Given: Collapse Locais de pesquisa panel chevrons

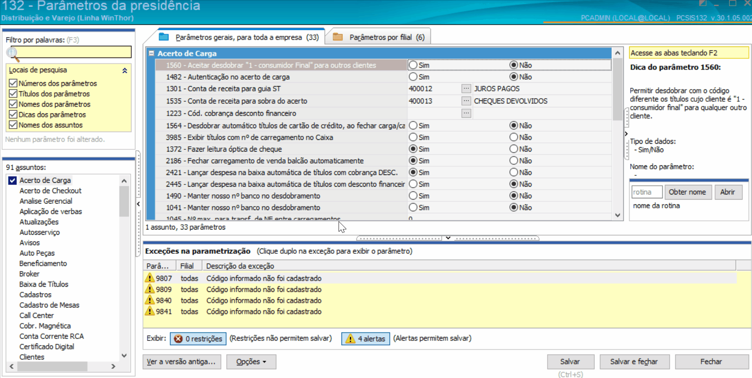Looking at the screenshot, I should pos(125,70).
